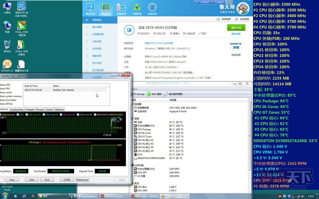Switch to NetUpdate - AIDA64 taskbar item

point(145,196)
